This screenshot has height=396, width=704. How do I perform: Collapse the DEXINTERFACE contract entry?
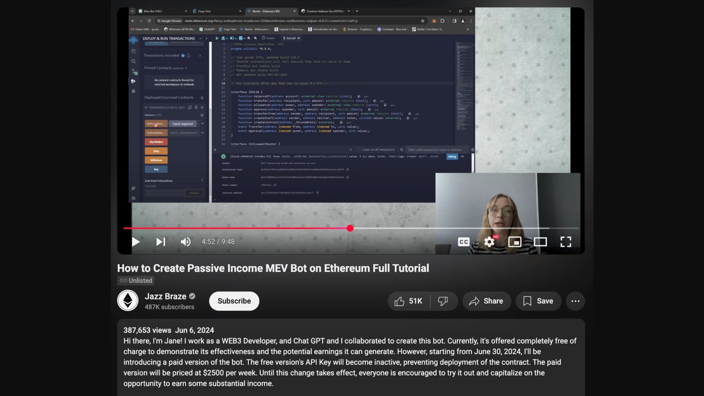point(146,108)
